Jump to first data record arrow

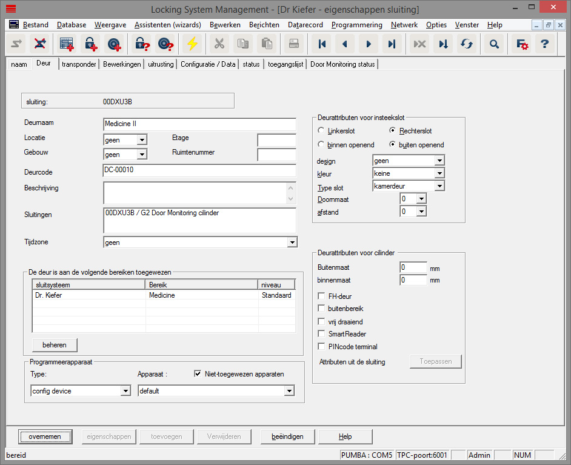pos(322,44)
